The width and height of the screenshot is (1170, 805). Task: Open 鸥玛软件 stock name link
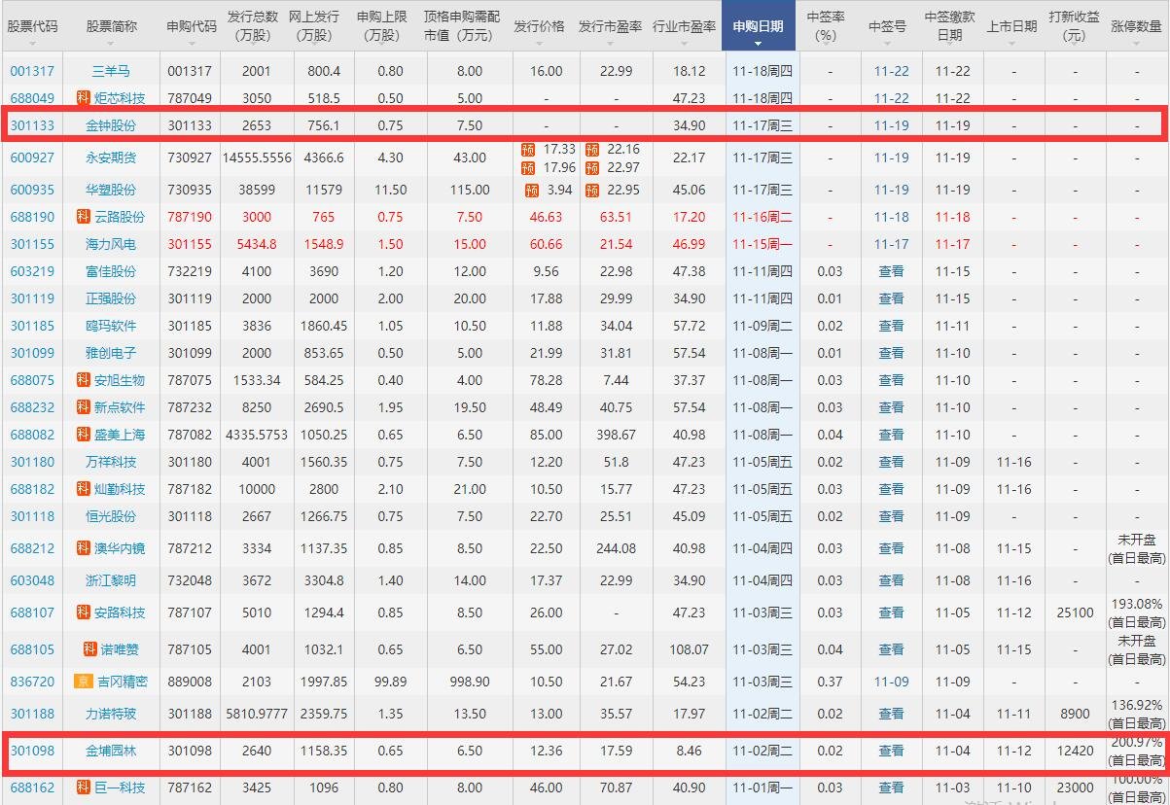(110, 326)
